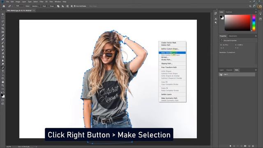
Task: Open the Paths panel flyout menu
Action: [x=256, y=70]
